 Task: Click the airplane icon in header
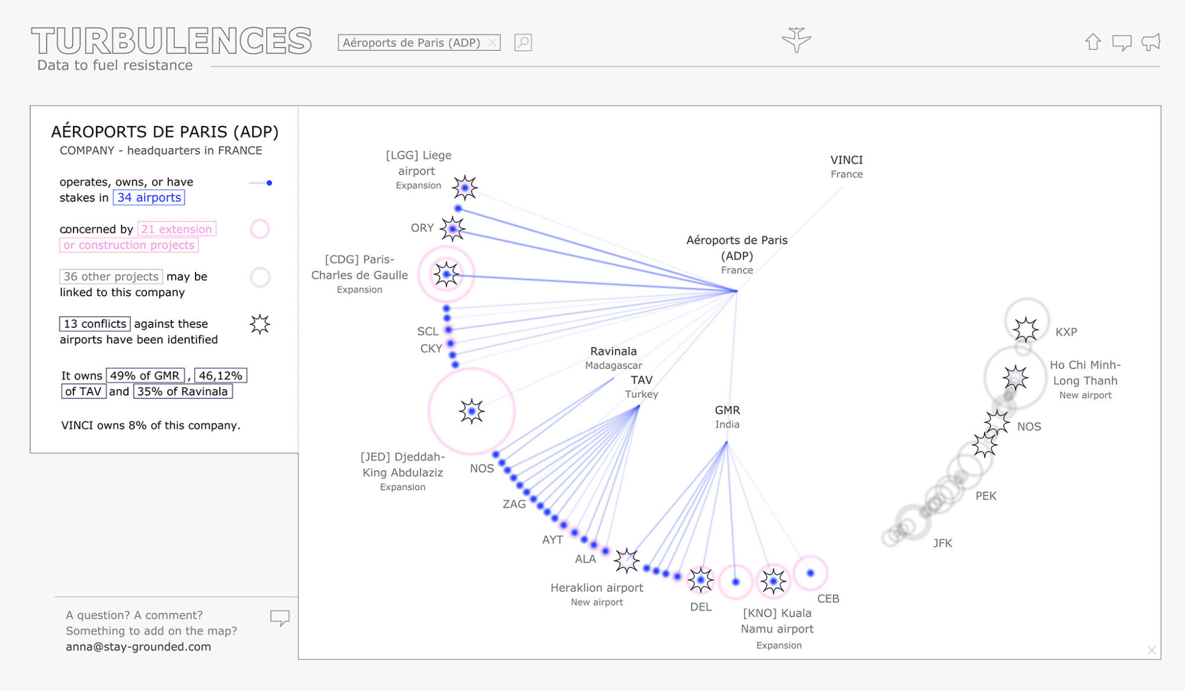796,40
